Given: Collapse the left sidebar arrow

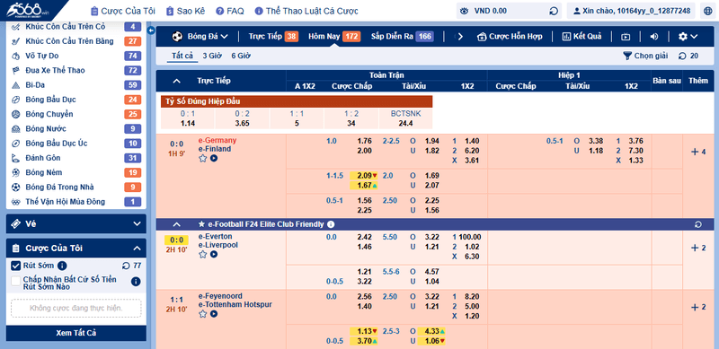Looking at the screenshot, I should click(151, 31).
